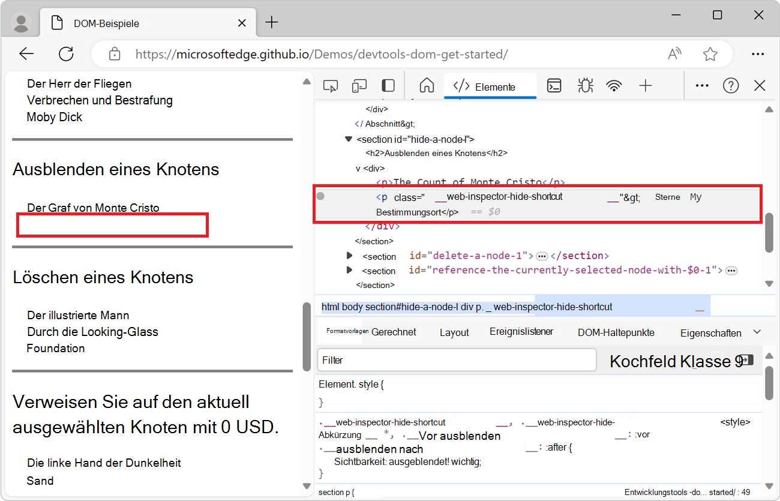
Task: Navigate back with the arrow button
Action: (x=26, y=53)
